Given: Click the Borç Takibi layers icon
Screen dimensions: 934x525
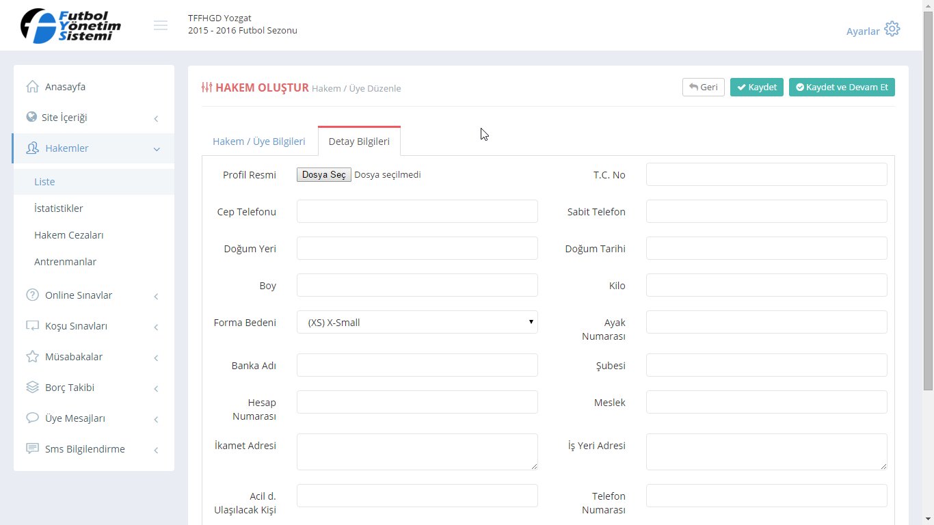Looking at the screenshot, I should pos(32,388).
